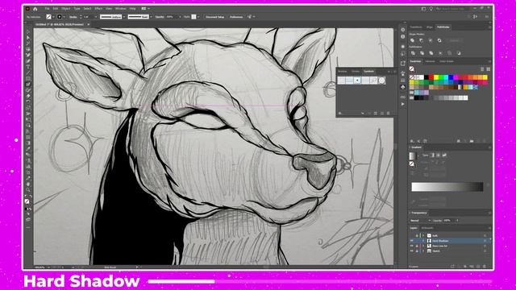This screenshot has height=290, width=516.
Task: Select the Hard Shadow layer row
Action: [x=450, y=241]
